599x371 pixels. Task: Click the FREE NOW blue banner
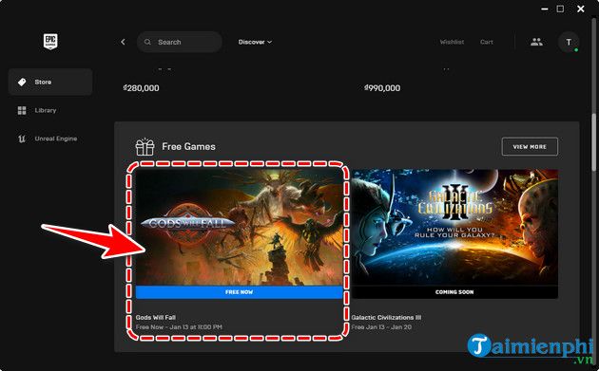click(x=240, y=292)
